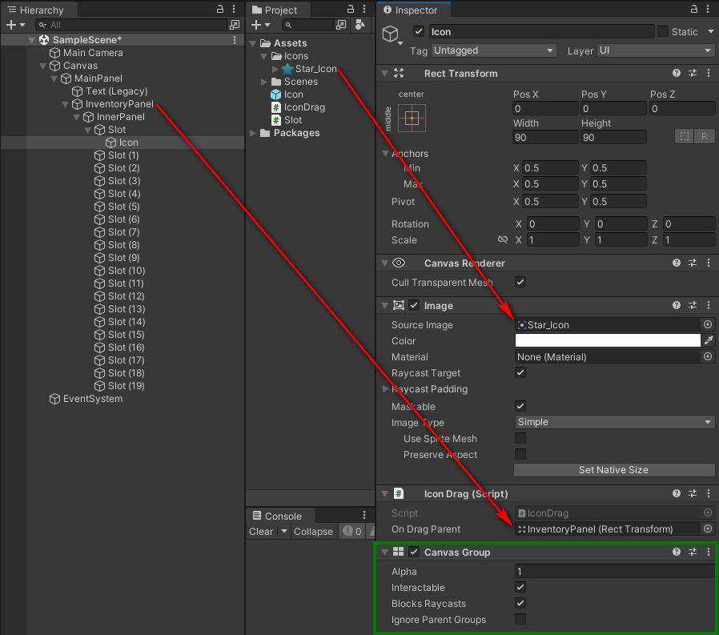Open Hierarchy panel kebab menu
Screen dimensions: 719x635
pos(234,9)
